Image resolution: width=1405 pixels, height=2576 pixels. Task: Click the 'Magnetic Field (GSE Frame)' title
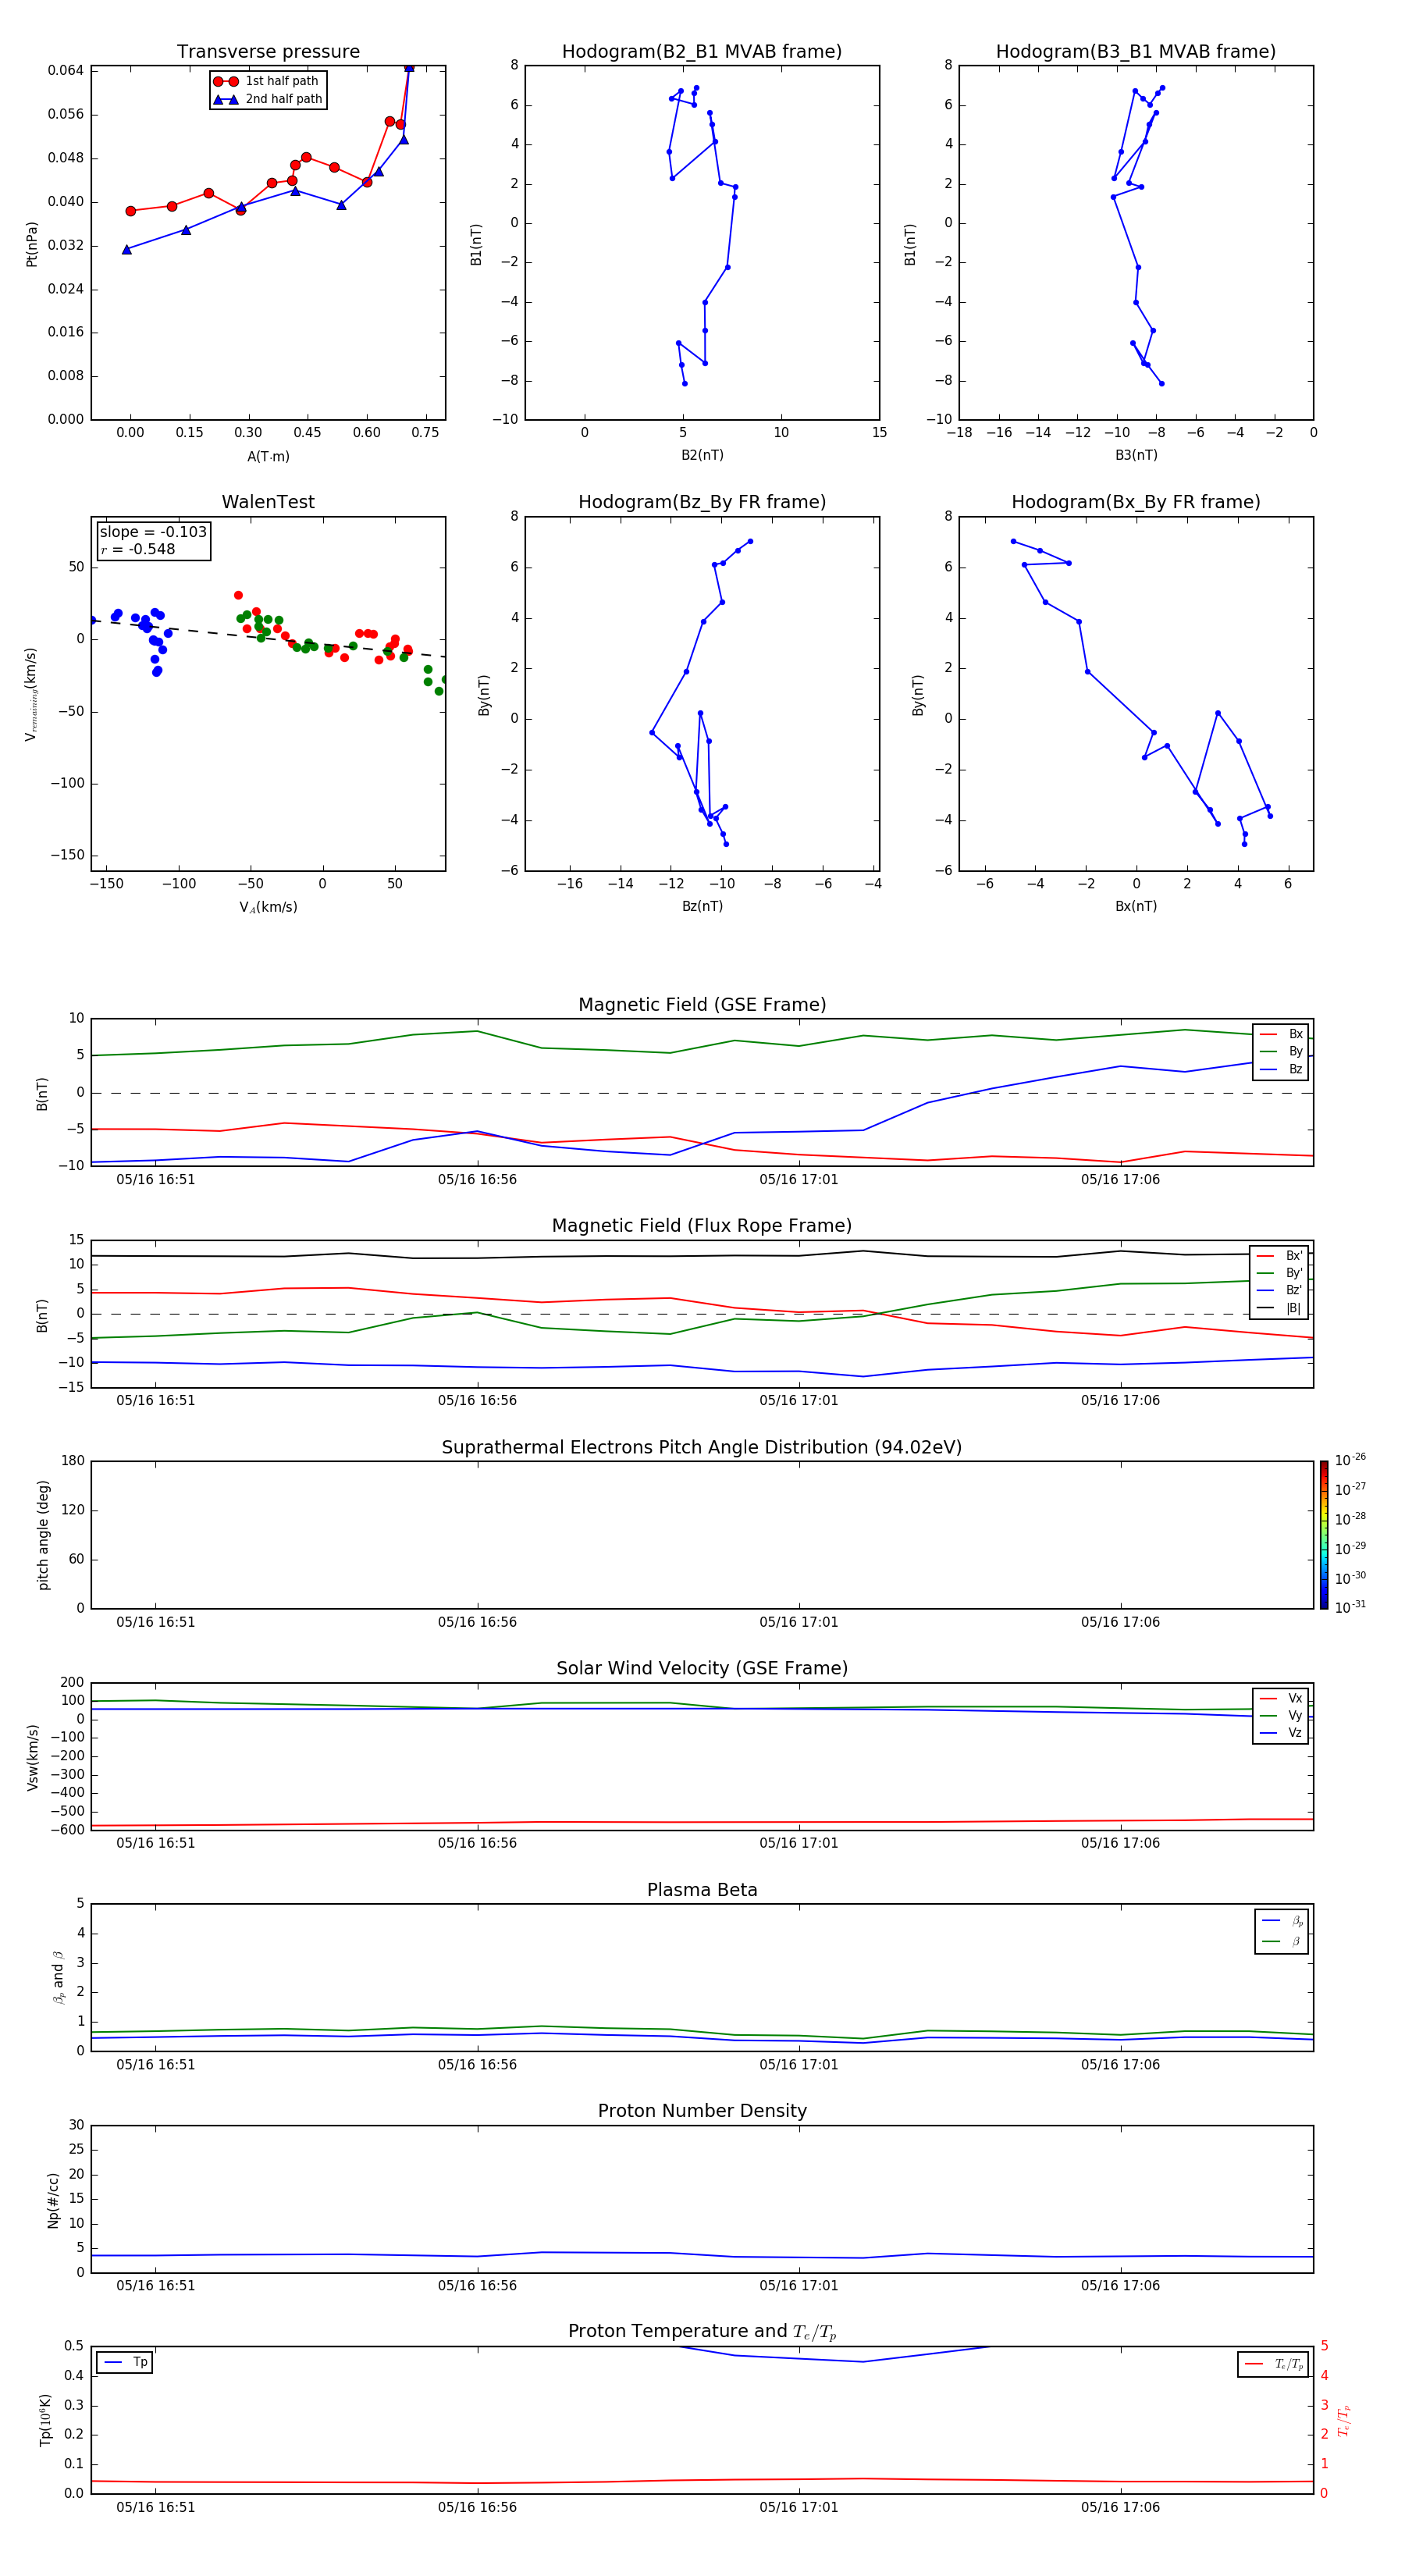click(702, 1005)
